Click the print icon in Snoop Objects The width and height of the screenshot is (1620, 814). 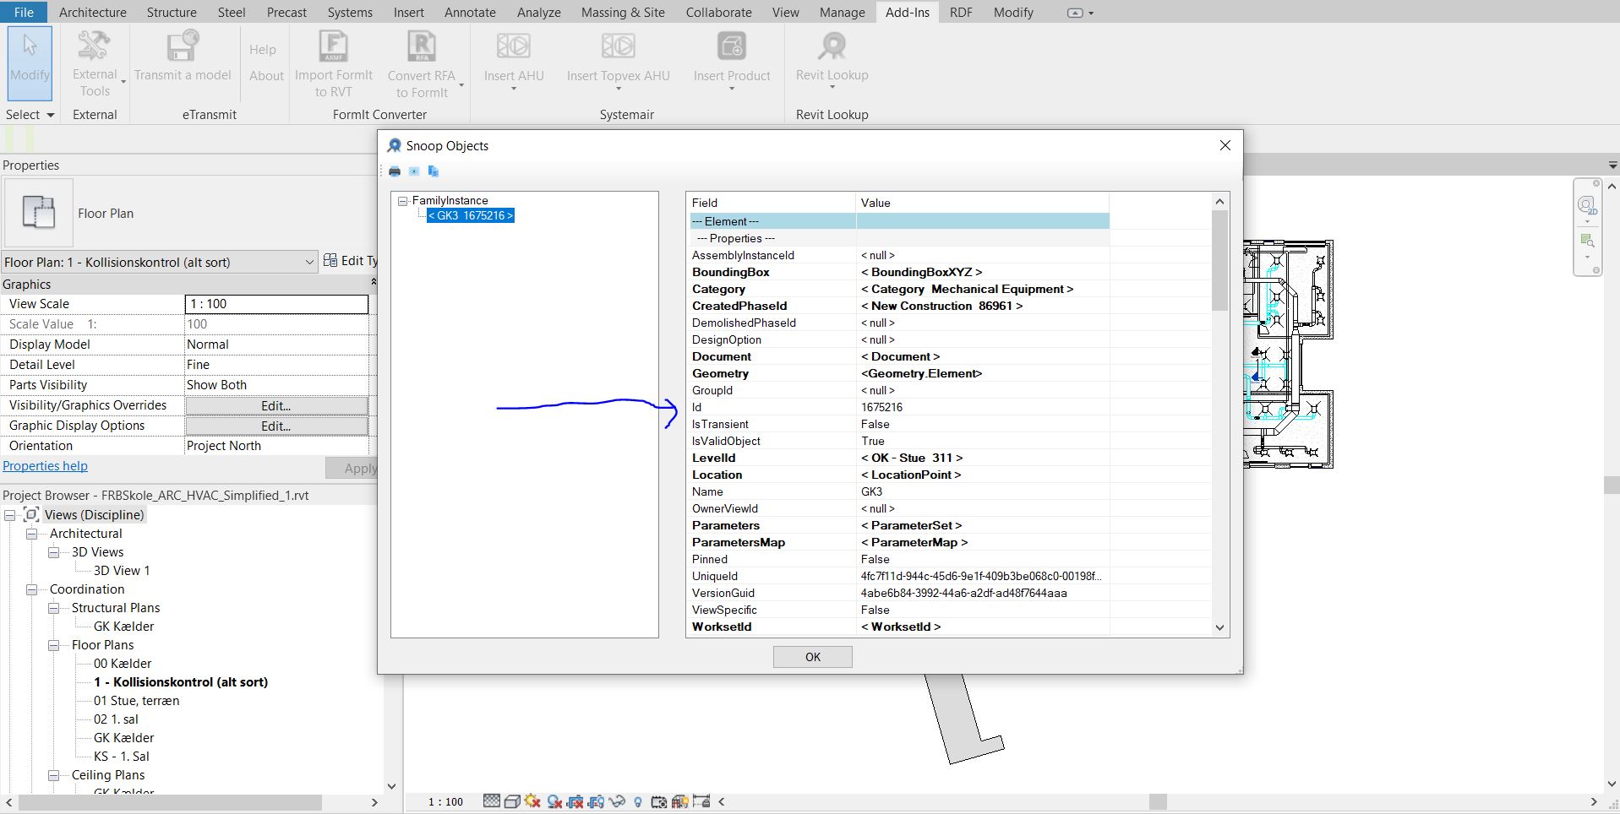click(x=395, y=171)
